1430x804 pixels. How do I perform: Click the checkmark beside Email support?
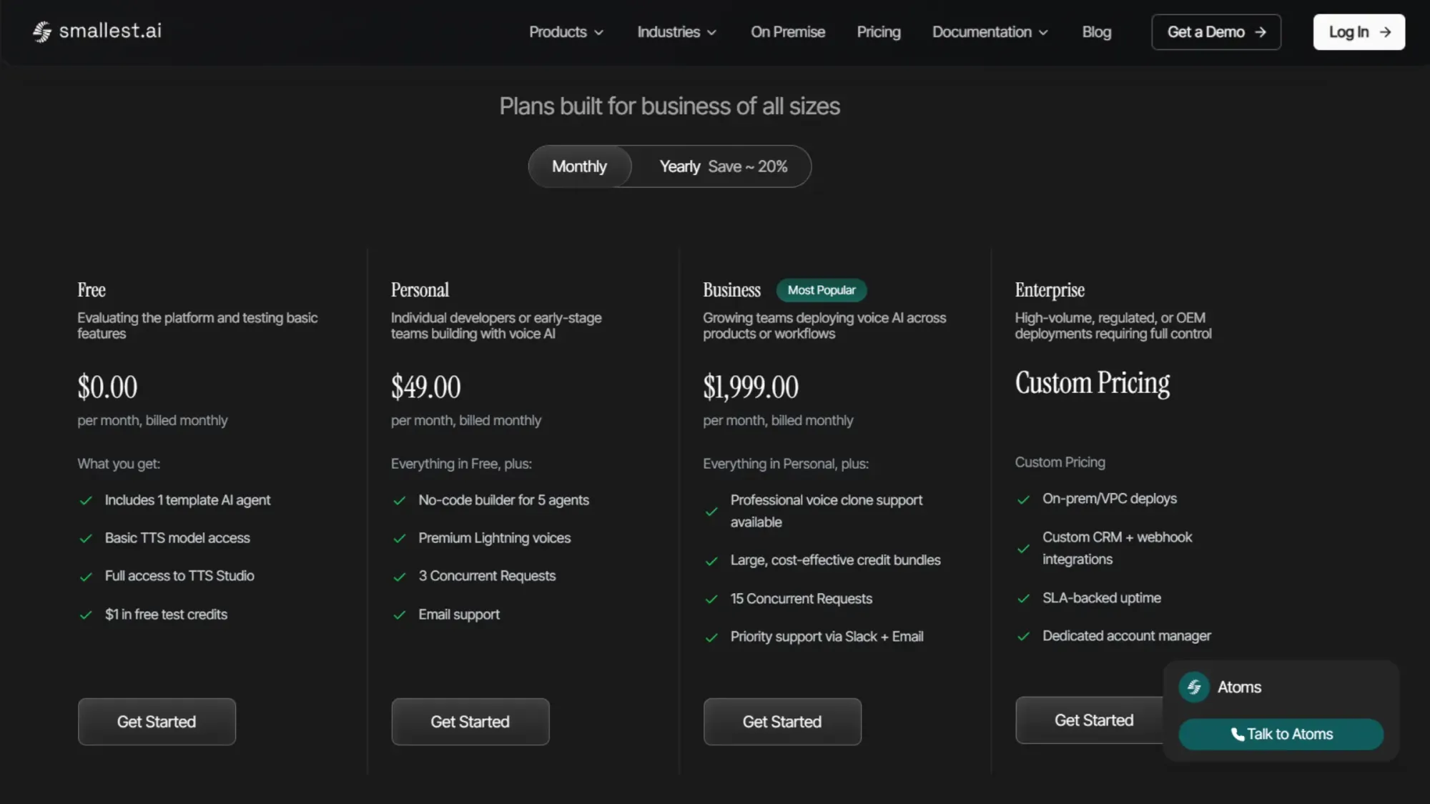coord(400,614)
